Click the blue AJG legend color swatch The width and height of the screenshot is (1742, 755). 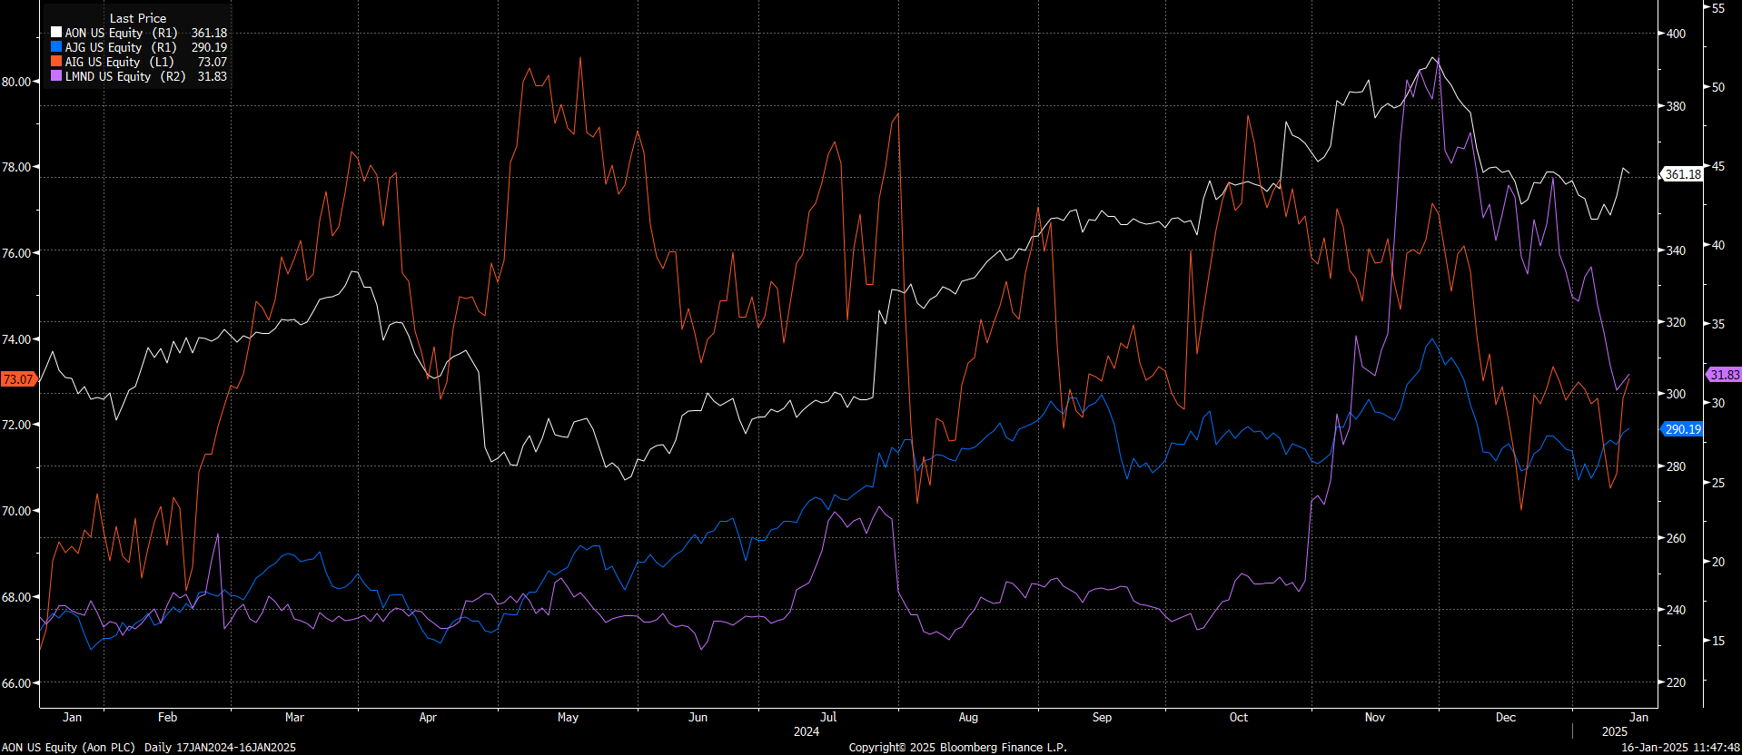(56, 46)
